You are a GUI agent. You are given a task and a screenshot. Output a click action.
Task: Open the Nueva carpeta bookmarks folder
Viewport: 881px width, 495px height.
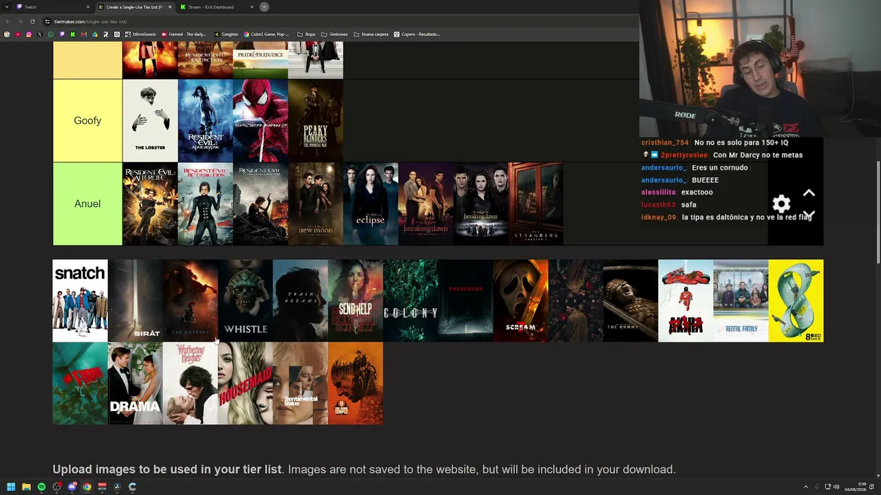point(371,34)
